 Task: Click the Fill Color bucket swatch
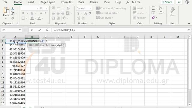click(32, 18)
